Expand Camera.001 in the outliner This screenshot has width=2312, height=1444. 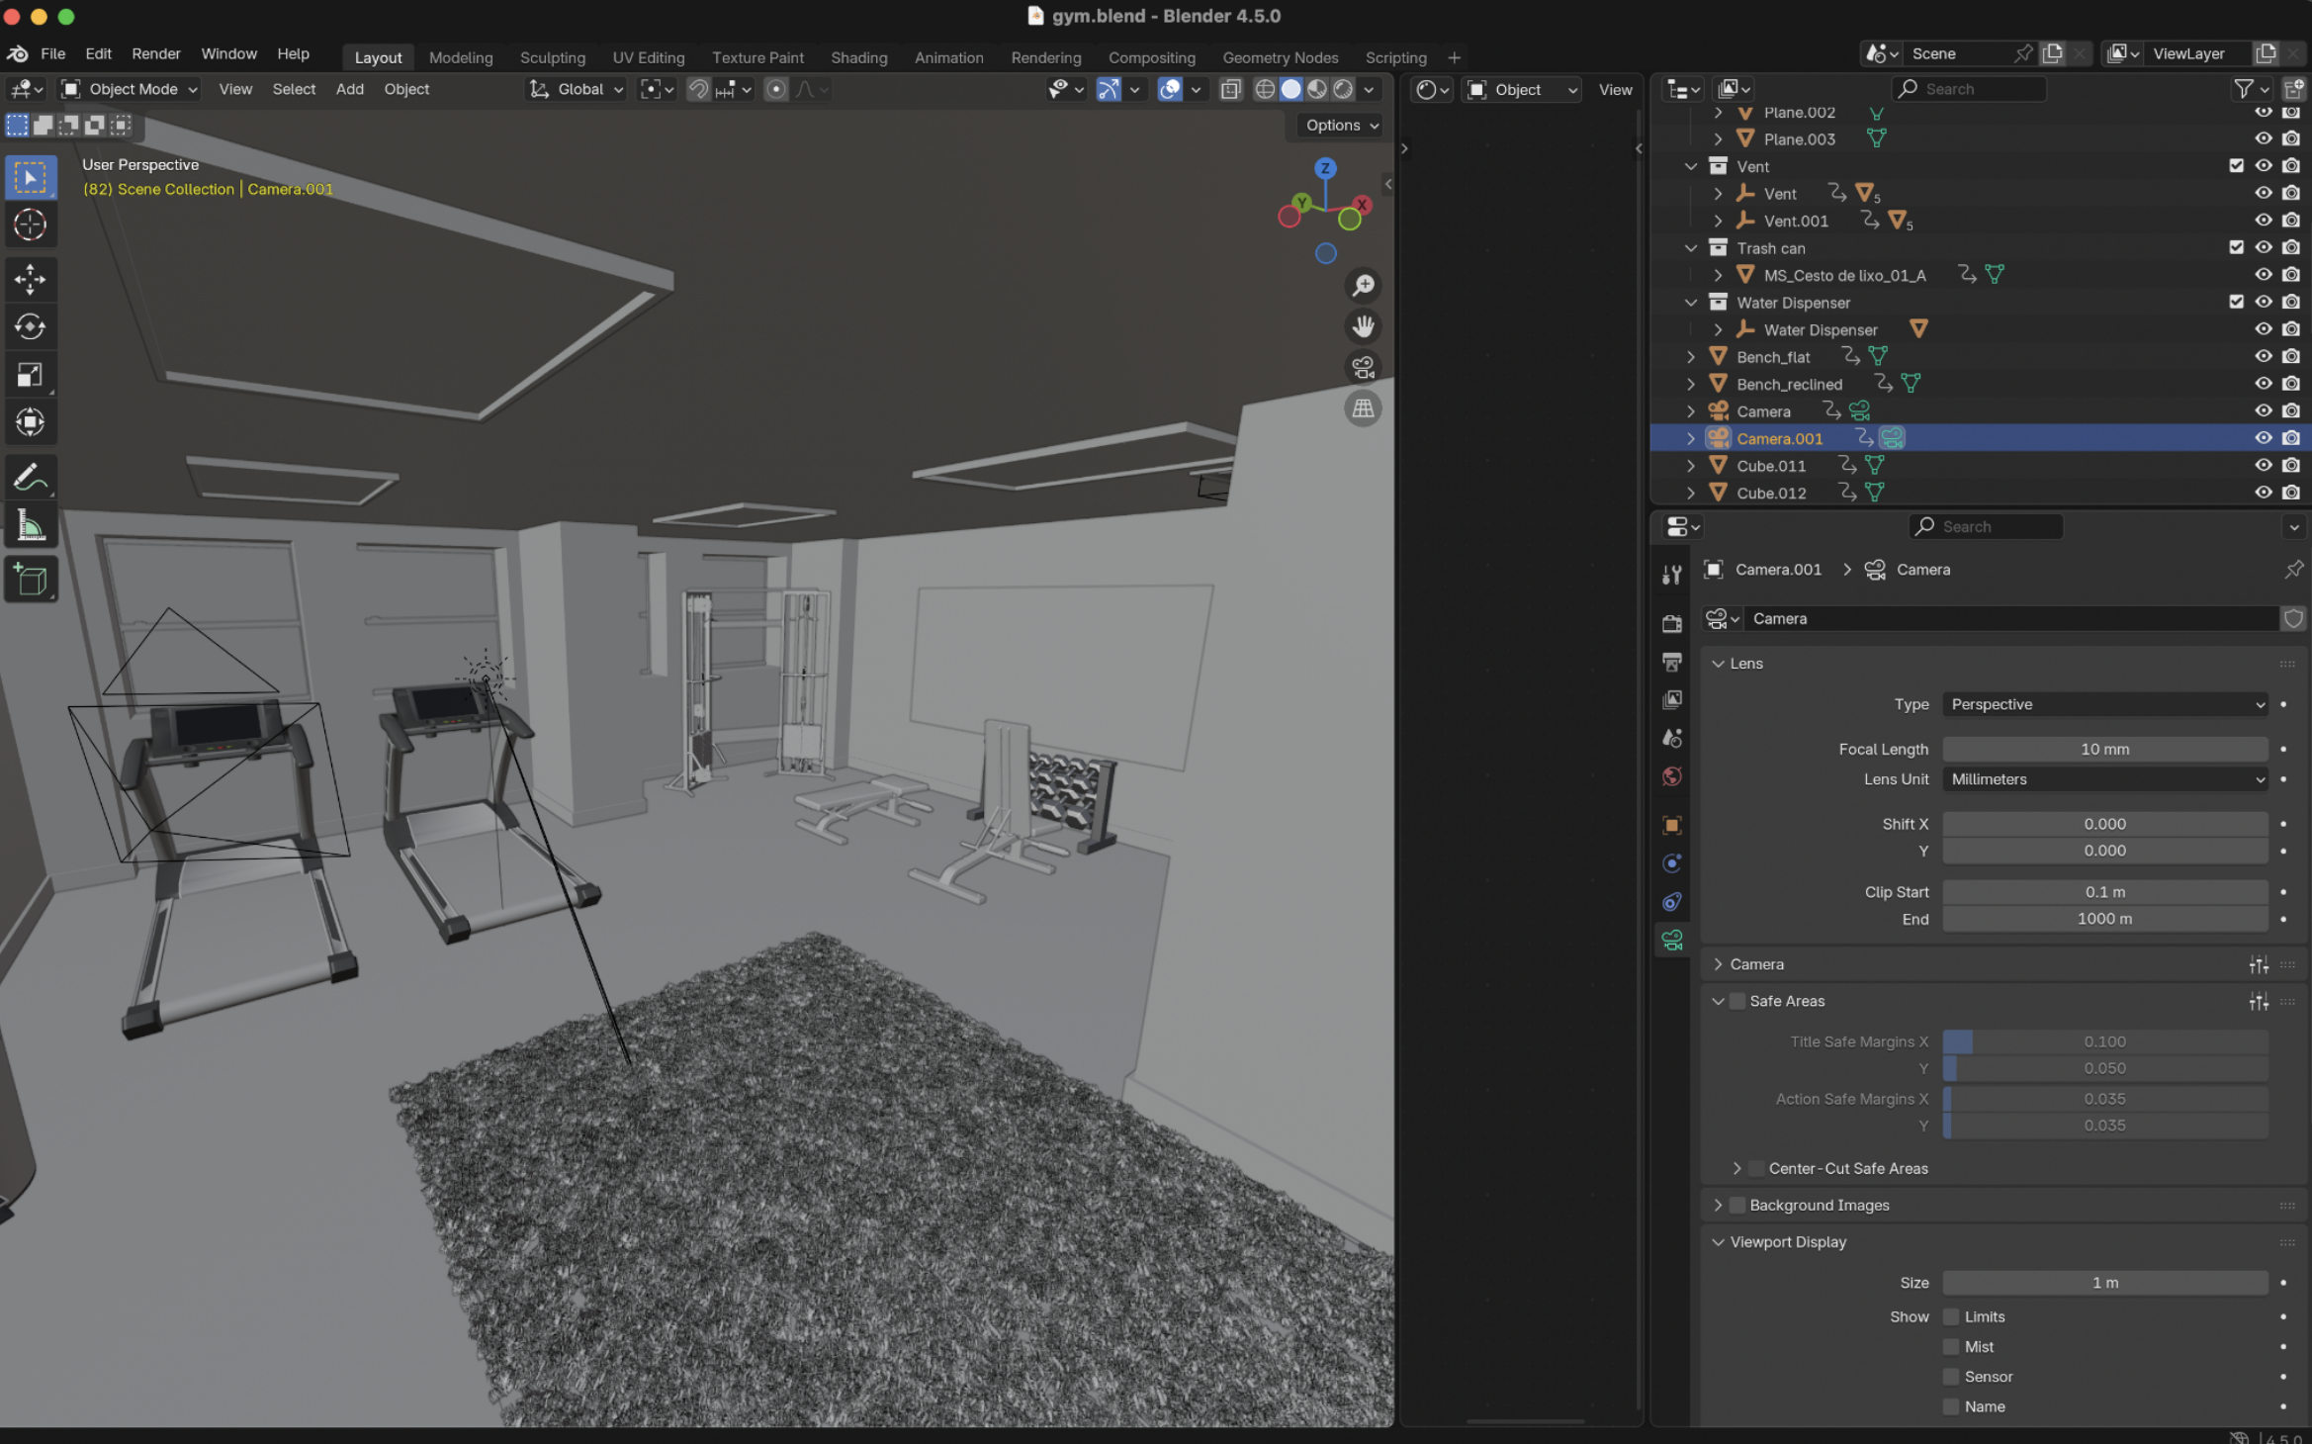click(x=1691, y=438)
